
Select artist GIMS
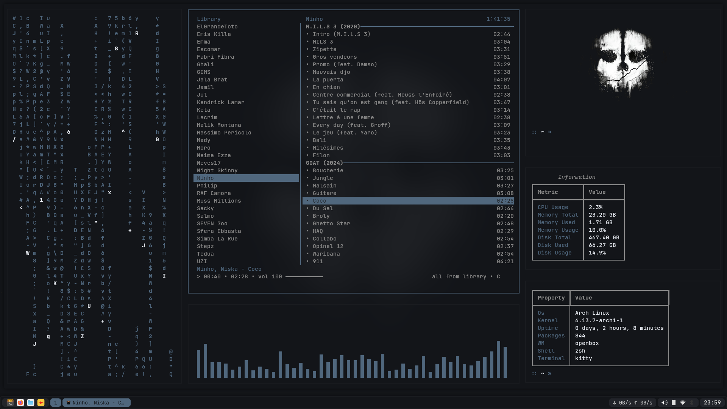pos(204,72)
